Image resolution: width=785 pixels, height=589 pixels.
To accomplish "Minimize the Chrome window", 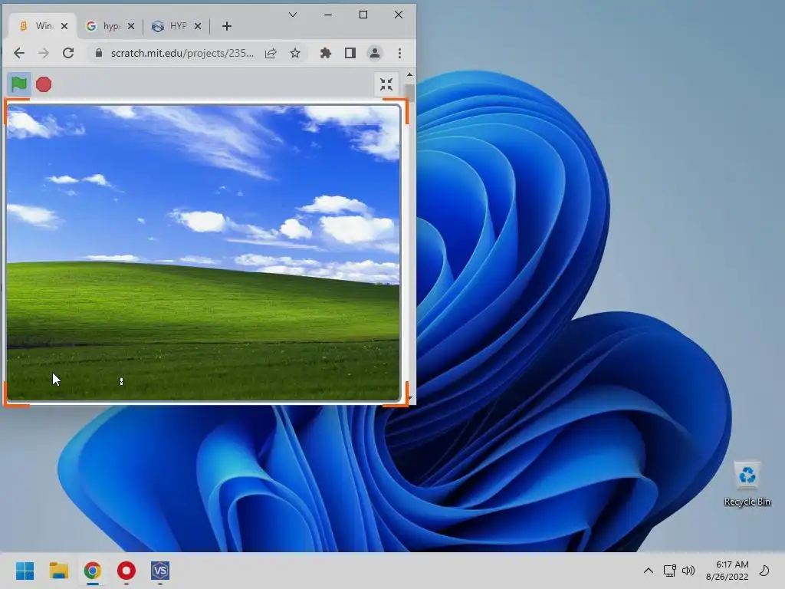I will coord(328,15).
